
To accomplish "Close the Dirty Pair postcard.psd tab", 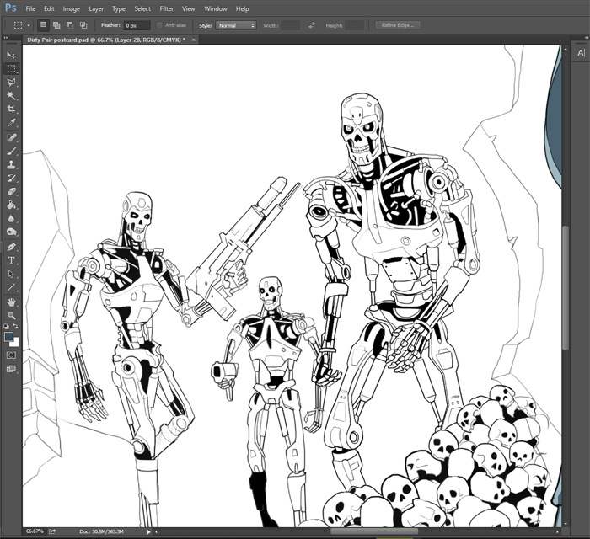I will tap(193, 40).
